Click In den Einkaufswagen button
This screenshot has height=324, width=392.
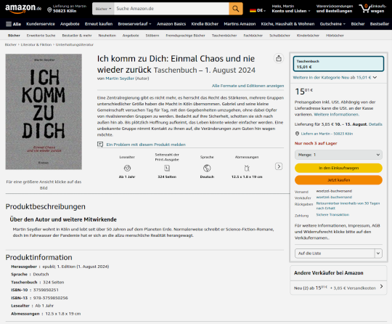338,168
